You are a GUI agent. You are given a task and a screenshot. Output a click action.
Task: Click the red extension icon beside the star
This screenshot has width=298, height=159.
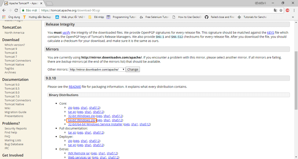tap(287, 10)
